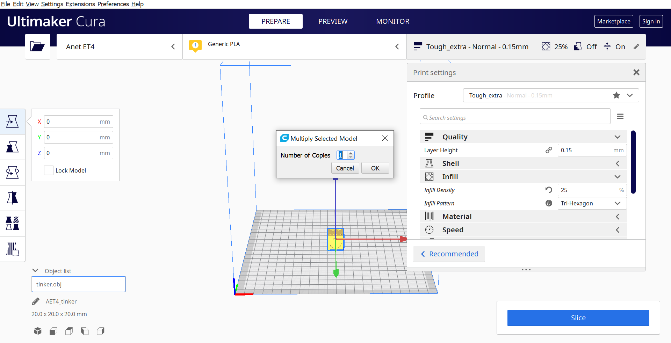Click the Infill Density value field
The width and height of the screenshot is (671, 343).
[x=592, y=190]
